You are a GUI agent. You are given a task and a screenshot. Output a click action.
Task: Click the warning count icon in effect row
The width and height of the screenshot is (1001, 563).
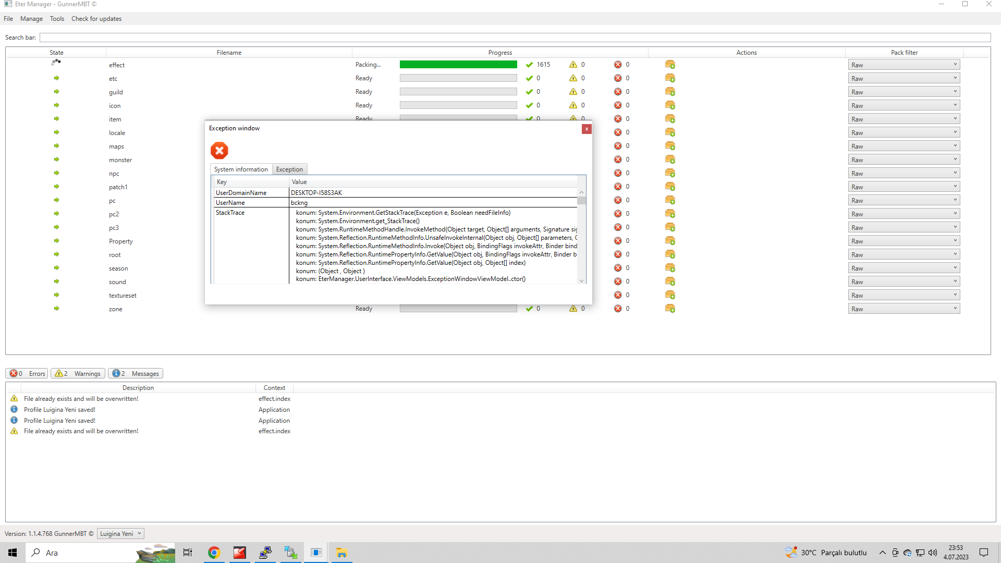(x=573, y=65)
